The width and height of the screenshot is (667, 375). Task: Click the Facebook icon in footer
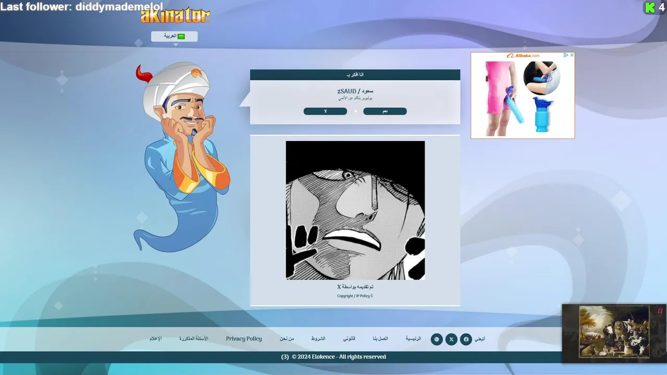(466, 340)
